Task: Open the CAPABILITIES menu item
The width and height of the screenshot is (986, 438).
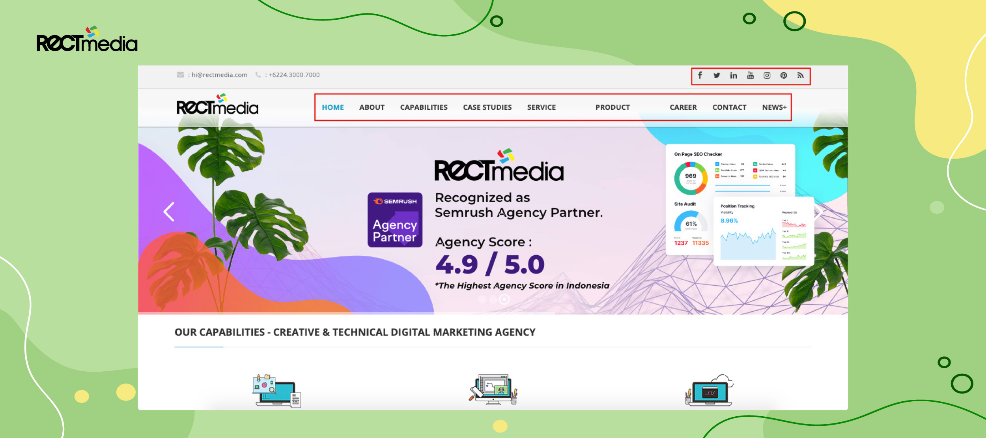Action: tap(424, 107)
